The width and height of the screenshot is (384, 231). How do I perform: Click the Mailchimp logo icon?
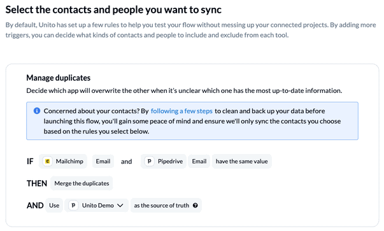48,162
